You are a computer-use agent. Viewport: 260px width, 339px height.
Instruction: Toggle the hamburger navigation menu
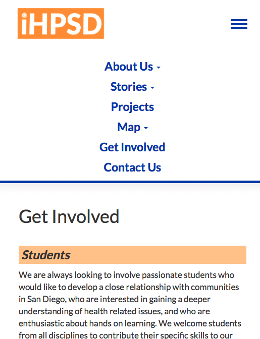[239, 24]
